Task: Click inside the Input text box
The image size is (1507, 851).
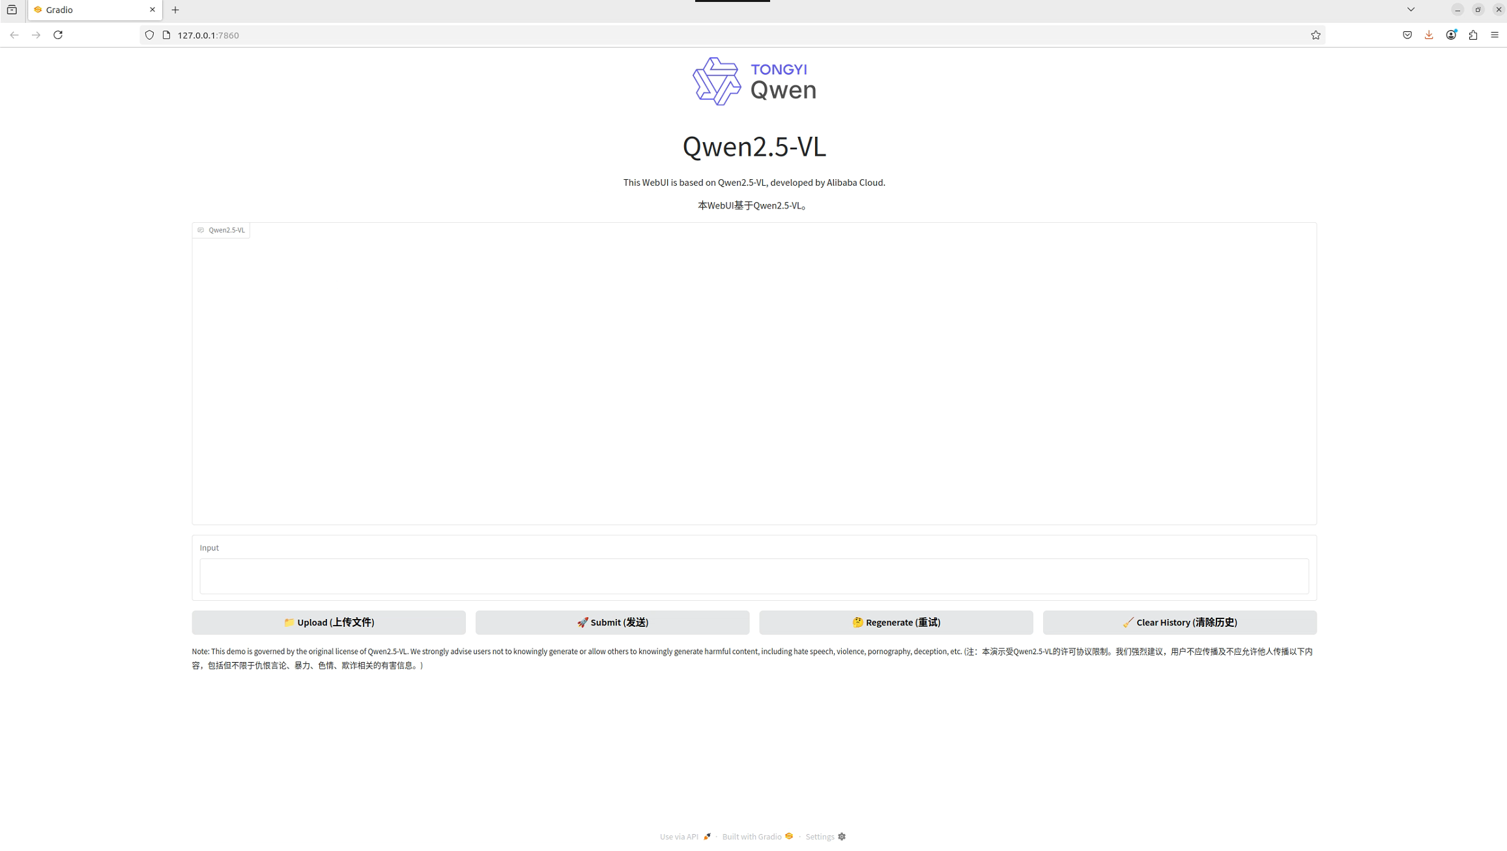Action: (754, 576)
